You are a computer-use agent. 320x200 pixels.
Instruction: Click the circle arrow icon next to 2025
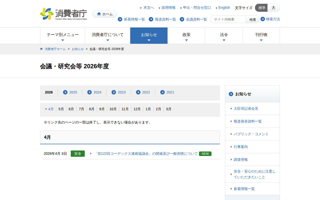[65, 92]
